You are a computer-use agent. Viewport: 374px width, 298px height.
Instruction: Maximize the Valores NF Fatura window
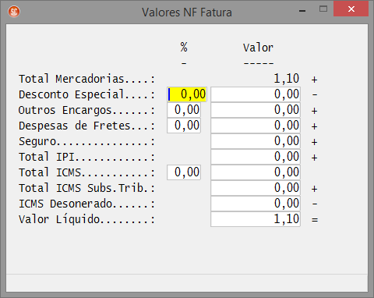click(323, 9)
